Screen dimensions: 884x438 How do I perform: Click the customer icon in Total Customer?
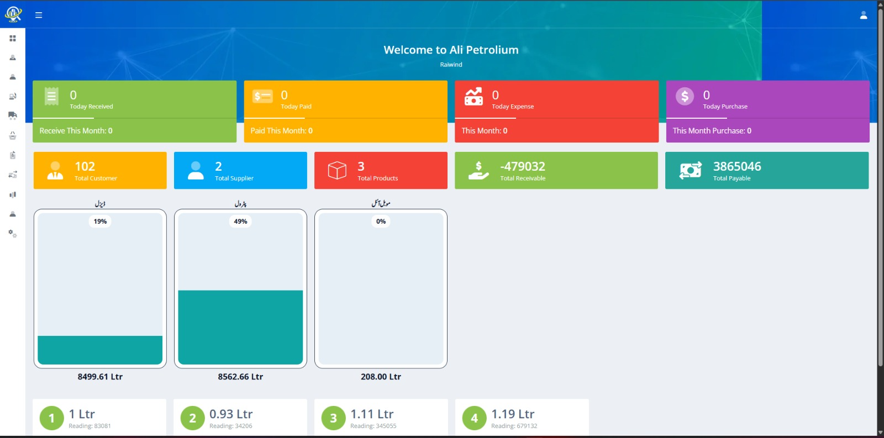55,170
